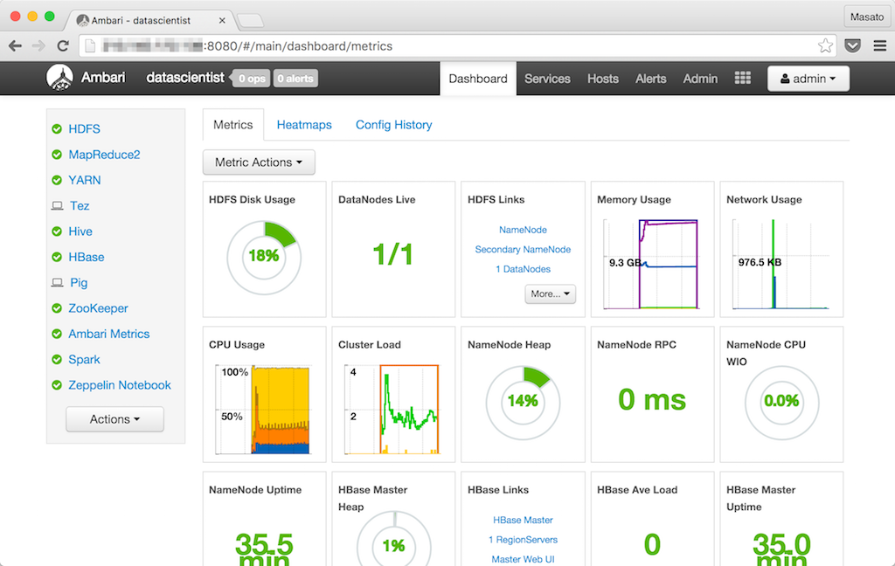The width and height of the screenshot is (895, 566).
Task: Click HDFS green status check icon
Action: (57, 129)
